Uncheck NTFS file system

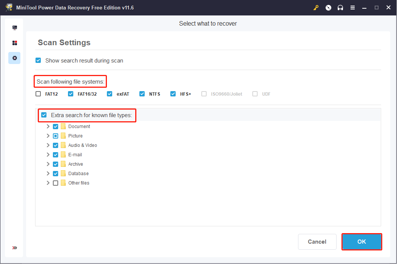tap(142, 94)
